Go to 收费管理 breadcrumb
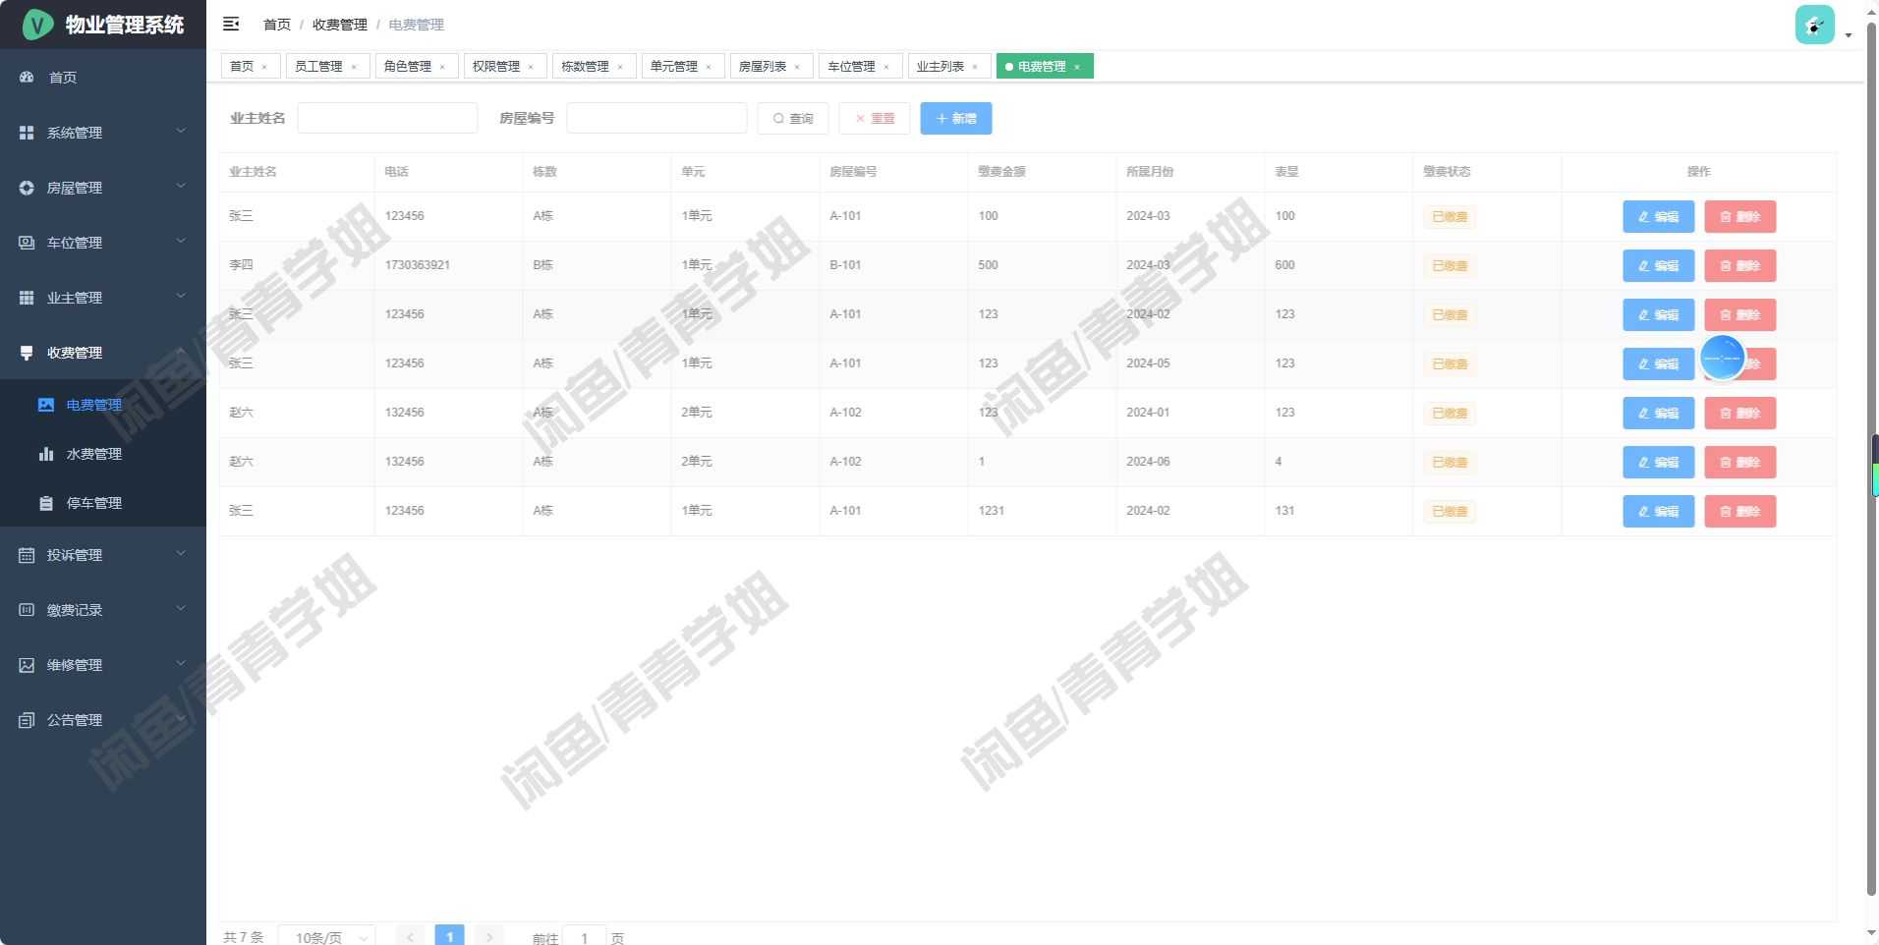This screenshot has height=945, width=1879. 340,25
